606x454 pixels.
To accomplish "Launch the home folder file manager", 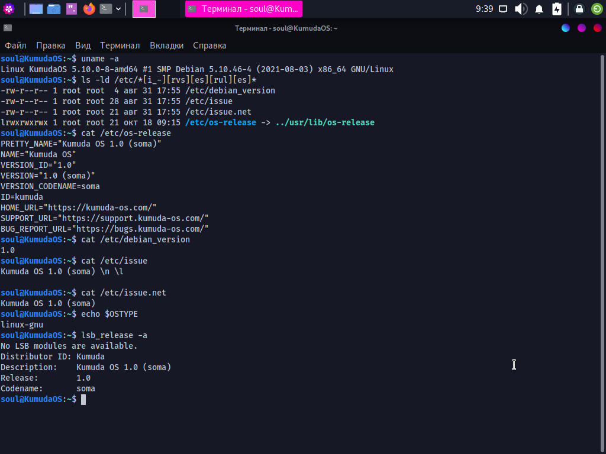I will tap(54, 8).
